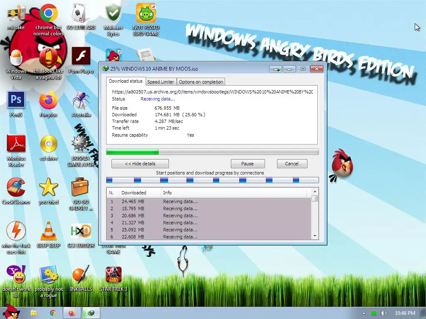Click the 'Downloaded' column header
Viewport: 426px width, 319px height.
(x=140, y=193)
